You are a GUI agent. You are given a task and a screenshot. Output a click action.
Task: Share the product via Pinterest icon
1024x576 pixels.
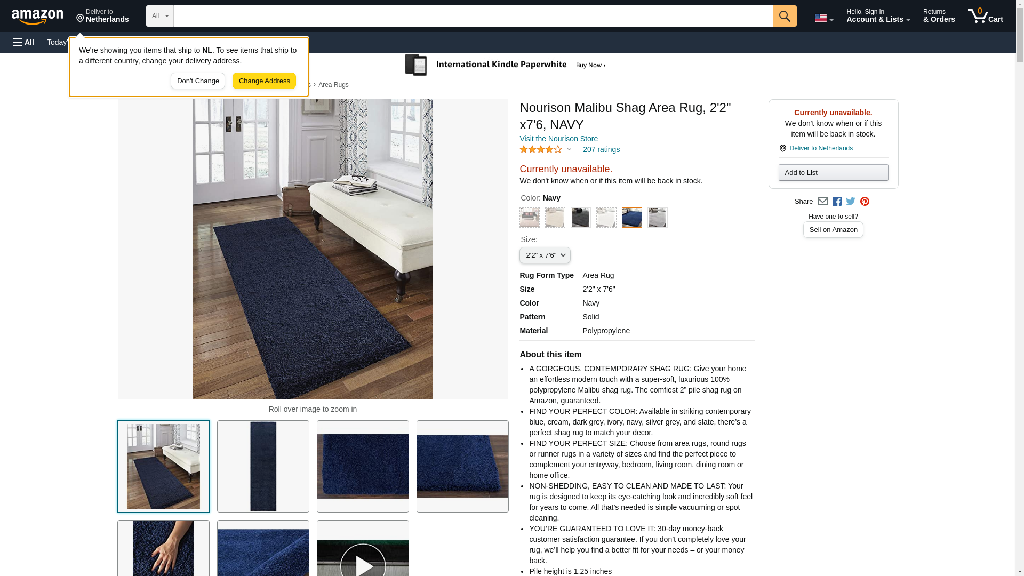click(x=865, y=202)
